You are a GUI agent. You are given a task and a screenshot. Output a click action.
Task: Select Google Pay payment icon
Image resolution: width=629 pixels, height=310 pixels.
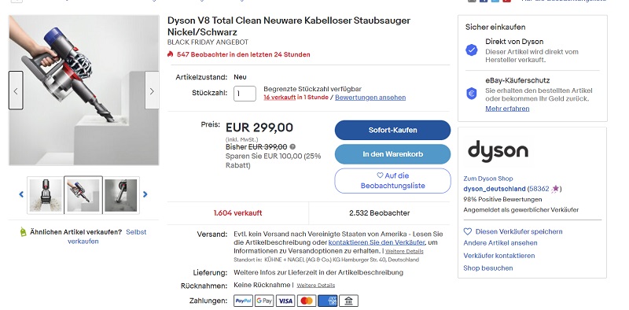click(264, 301)
